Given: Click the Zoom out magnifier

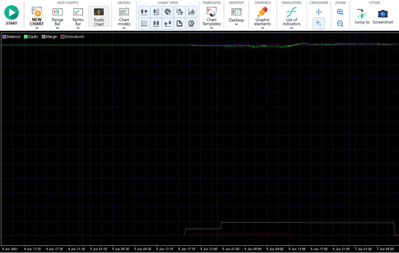Looking at the screenshot, I should 340,23.
